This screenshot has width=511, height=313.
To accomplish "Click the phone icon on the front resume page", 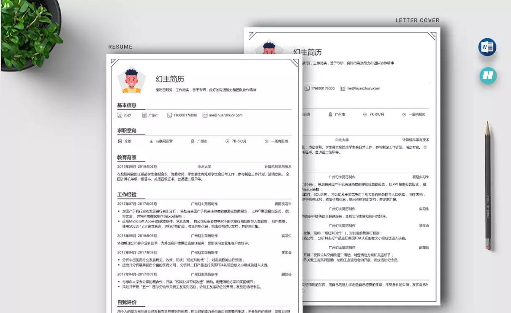I will (169, 115).
